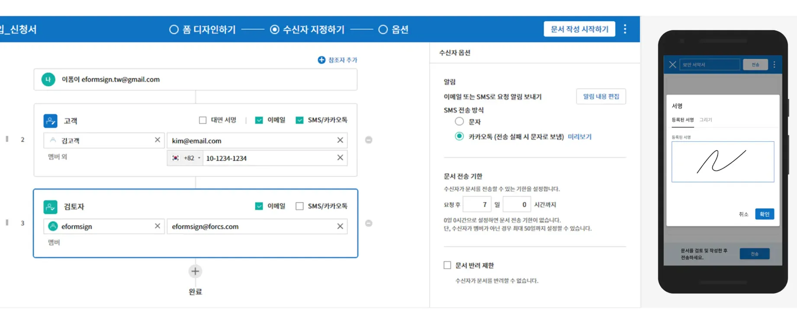
Task: Close the phone preview with the X icon
Action: click(x=672, y=64)
